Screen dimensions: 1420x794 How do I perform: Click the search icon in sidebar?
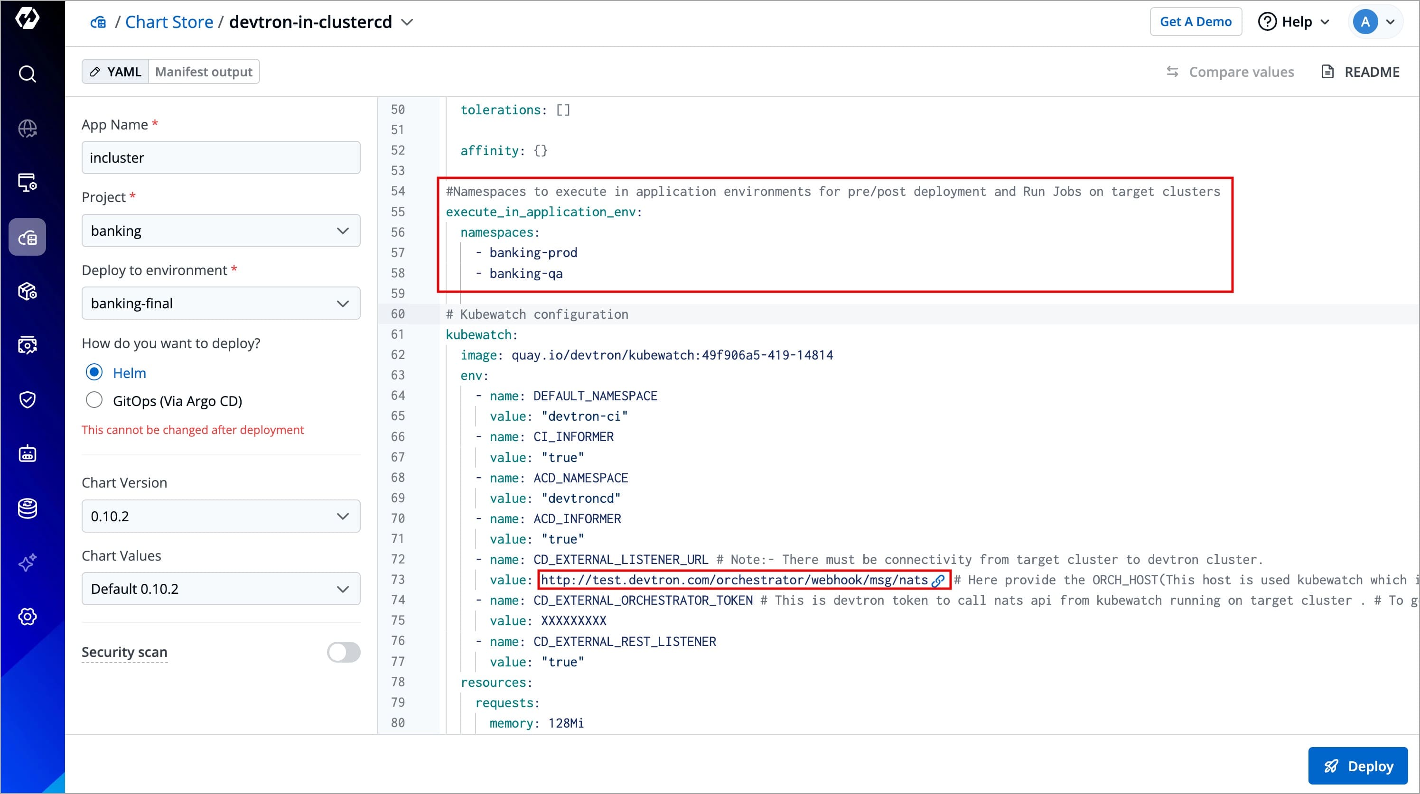pos(27,74)
